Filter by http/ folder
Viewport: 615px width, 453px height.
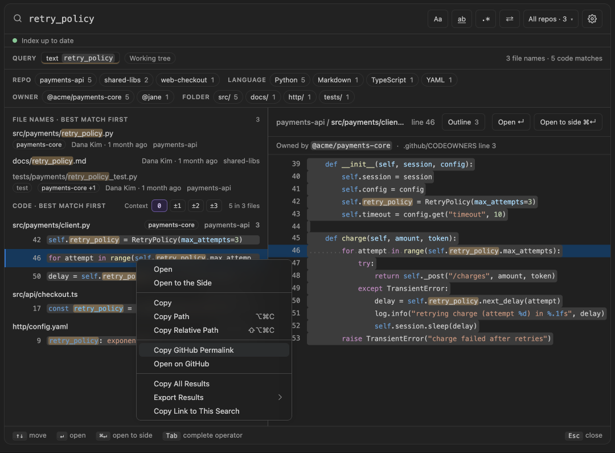(x=300, y=97)
